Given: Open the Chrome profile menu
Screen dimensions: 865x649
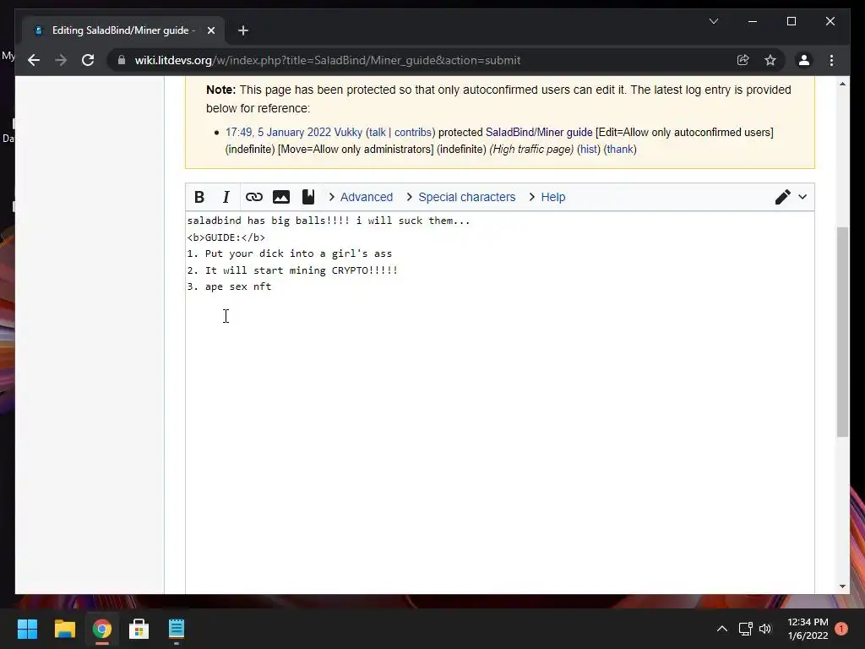Looking at the screenshot, I should pyautogui.click(x=804, y=60).
